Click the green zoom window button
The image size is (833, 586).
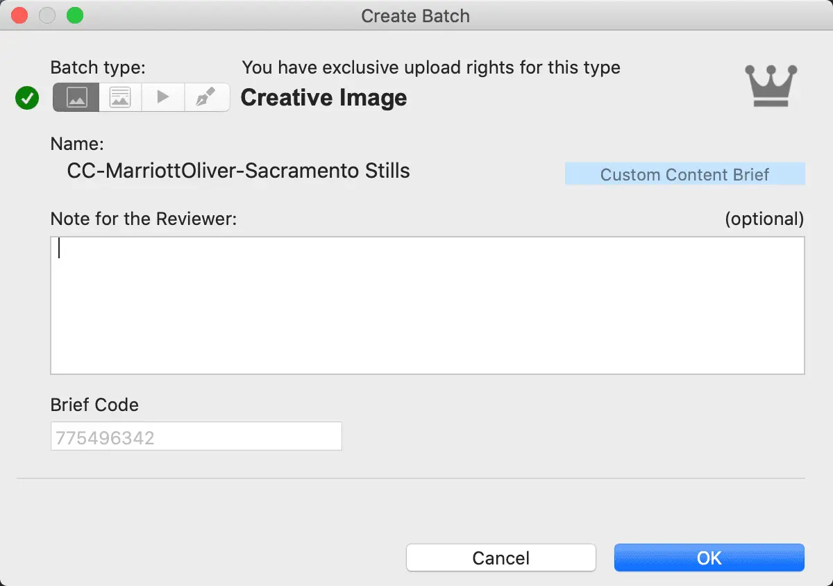pyautogui.click(x=74, y=15)
